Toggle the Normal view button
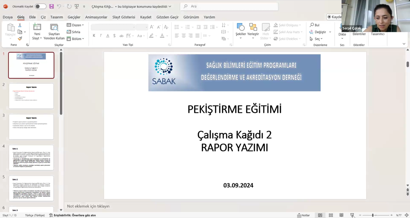The width and height of the screenshot is (410, 218). (320, 215)
